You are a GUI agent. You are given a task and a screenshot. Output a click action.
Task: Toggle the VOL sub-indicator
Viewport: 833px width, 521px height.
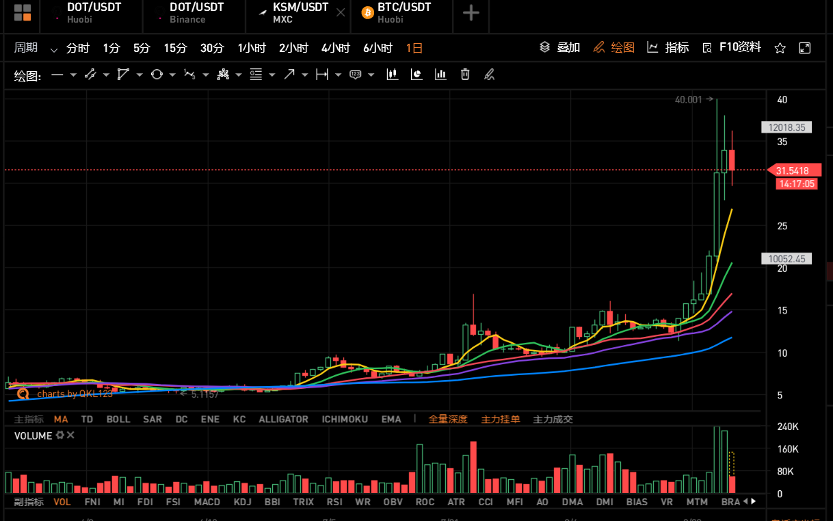coord(62,502)
